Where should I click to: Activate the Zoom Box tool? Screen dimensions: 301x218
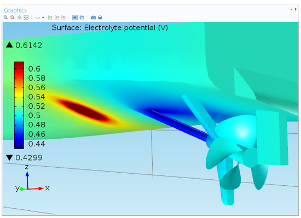[x=19, y=17]
